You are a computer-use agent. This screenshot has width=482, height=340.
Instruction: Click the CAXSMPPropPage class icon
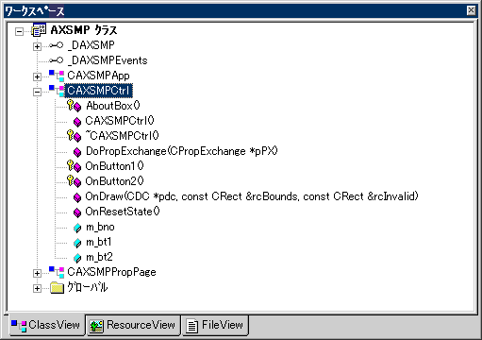pyautogui.click(x=57, y=272)
